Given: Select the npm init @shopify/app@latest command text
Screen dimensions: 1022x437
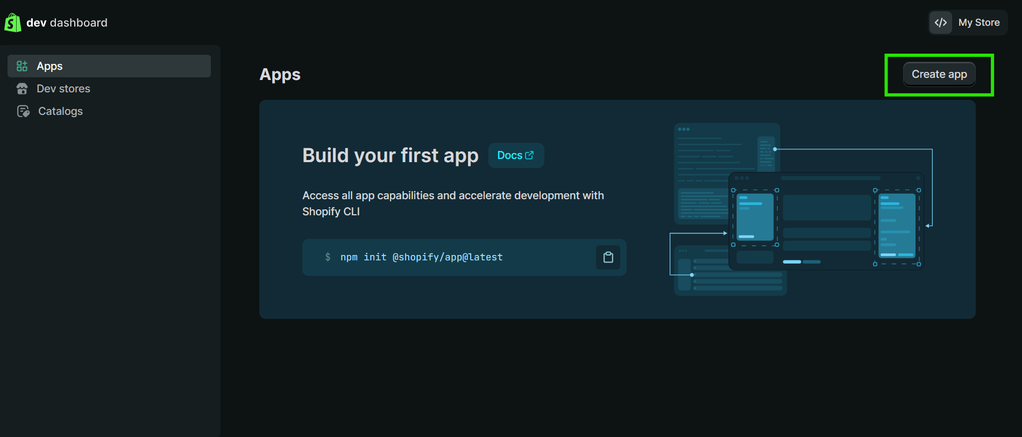Looking at the screenshot, I should [421, 257].
